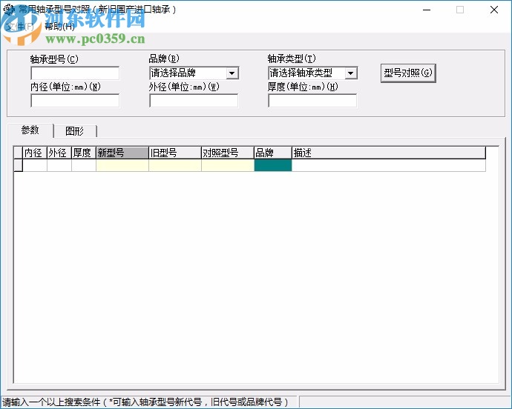
Task: Click the 旧型号 column header
Action: coord(175,153)
